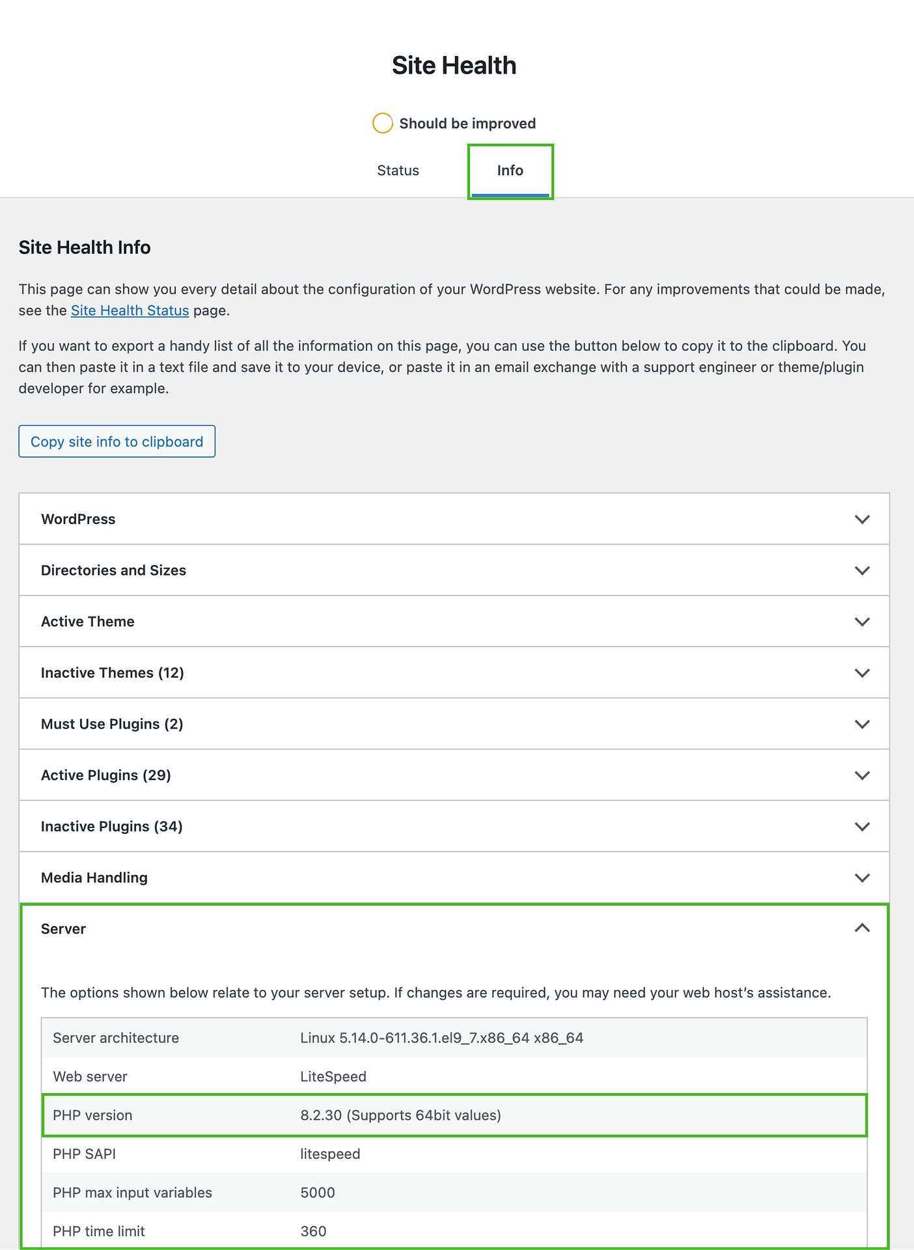Image resolution: width=914 pixels, height=1250 pixels.
Task: Expand the WordPress section chevron
Action: click(x=862, y=520)
